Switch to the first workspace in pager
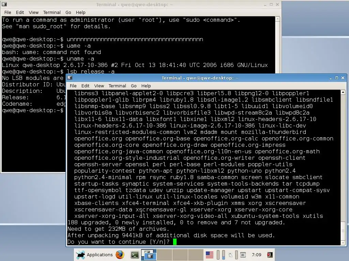The height and width of the screenshot is (261, 349). click(149, 255)
